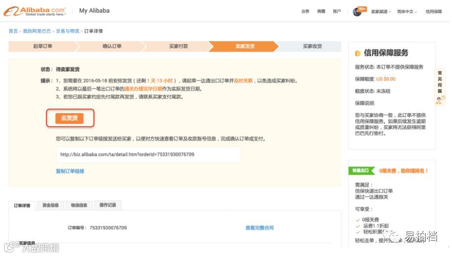Open the 信用保障 top link
Image resolution: width=452 pixels, height=256 pixels.
click(433, 12)
